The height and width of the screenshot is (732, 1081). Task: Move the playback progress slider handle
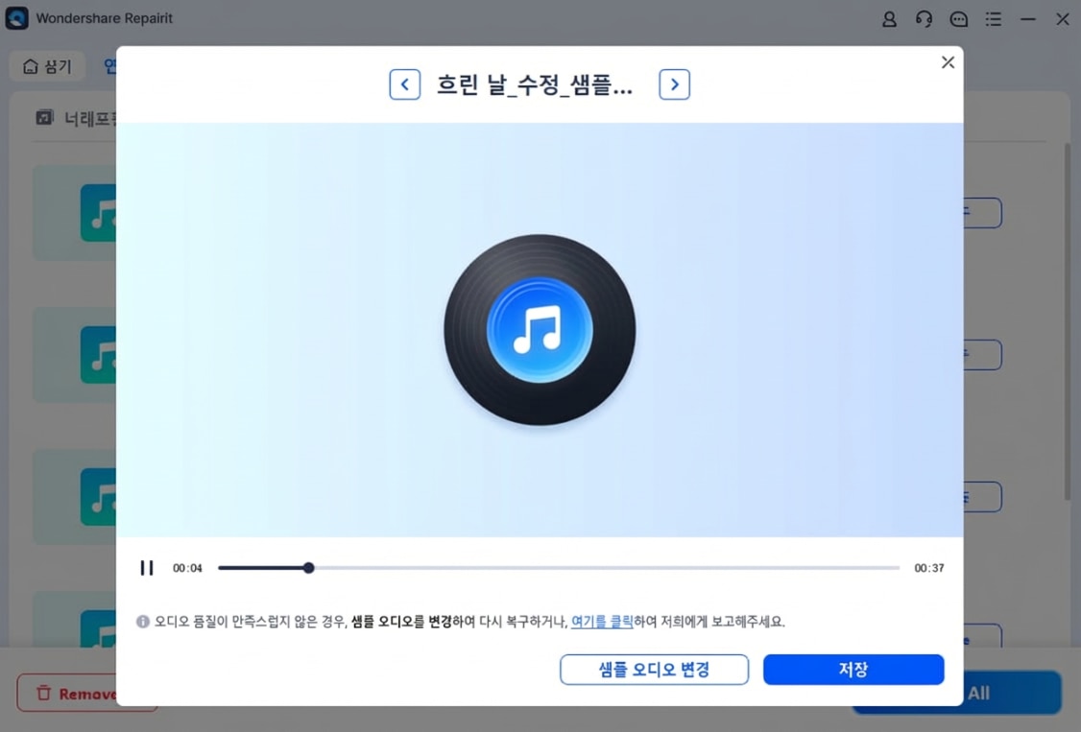[308, 567]
